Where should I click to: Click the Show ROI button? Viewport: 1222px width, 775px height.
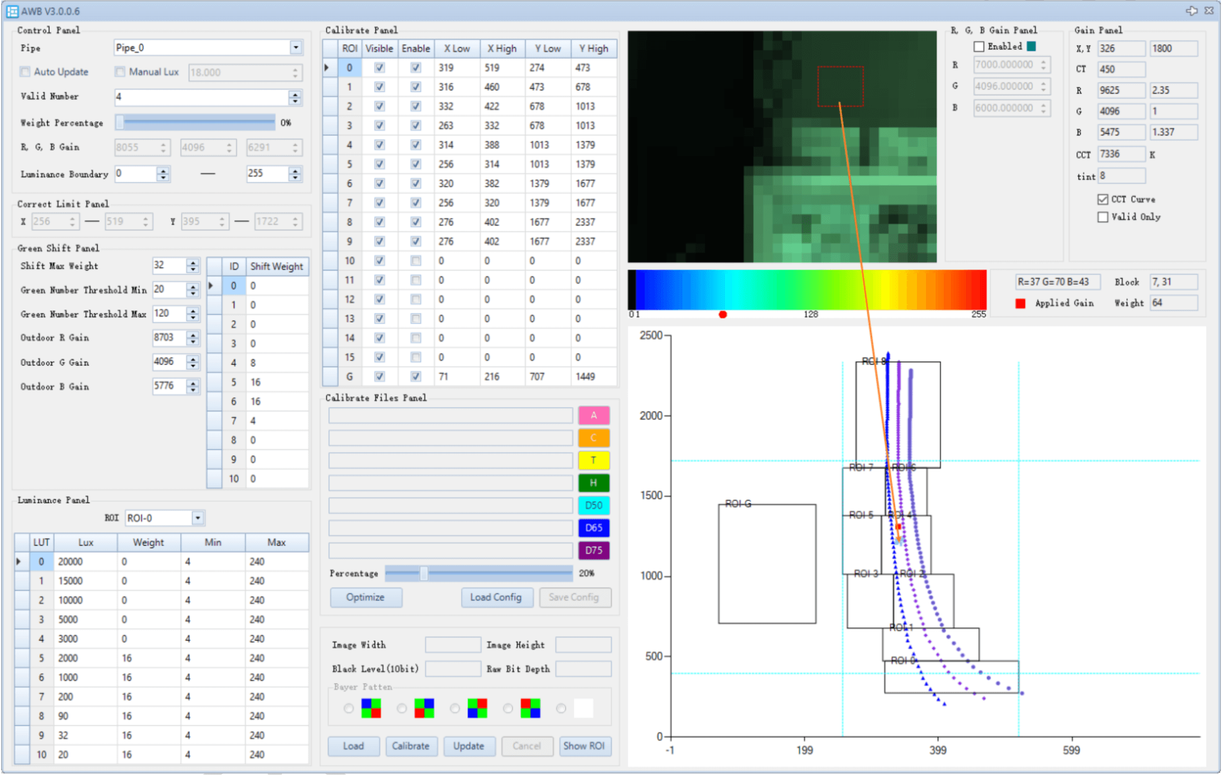[x=583, y=746]
